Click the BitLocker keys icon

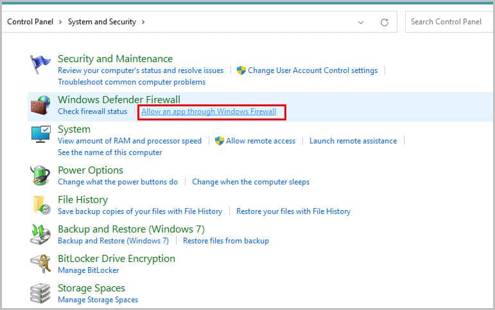[x=40, y=263]
